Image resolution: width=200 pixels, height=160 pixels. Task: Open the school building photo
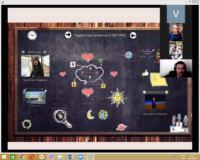[34, 97]
